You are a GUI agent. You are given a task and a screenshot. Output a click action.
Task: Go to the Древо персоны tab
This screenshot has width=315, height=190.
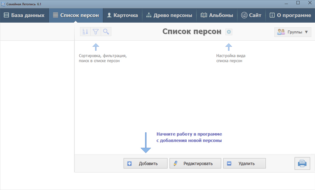[169, 15]
